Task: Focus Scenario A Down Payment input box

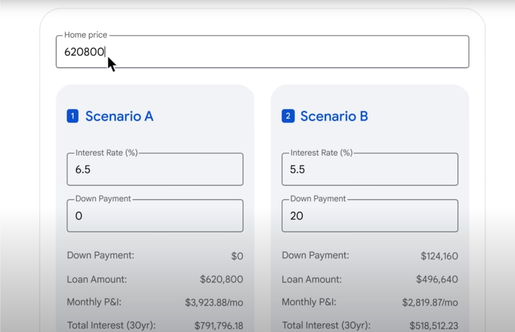Action: tap(155, 216)
